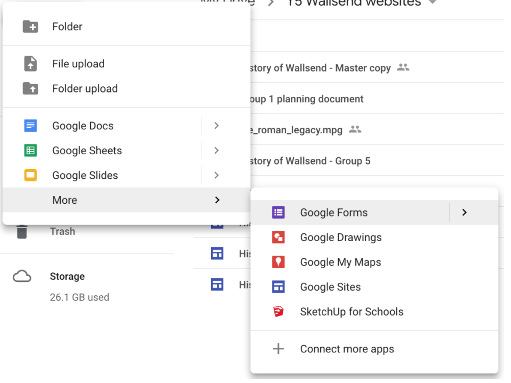Click the File upload icon

(31, 64)
